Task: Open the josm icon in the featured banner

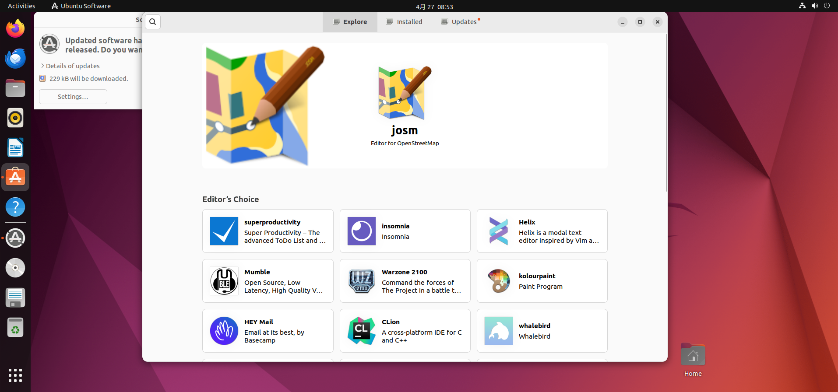Action: [405, 93]
